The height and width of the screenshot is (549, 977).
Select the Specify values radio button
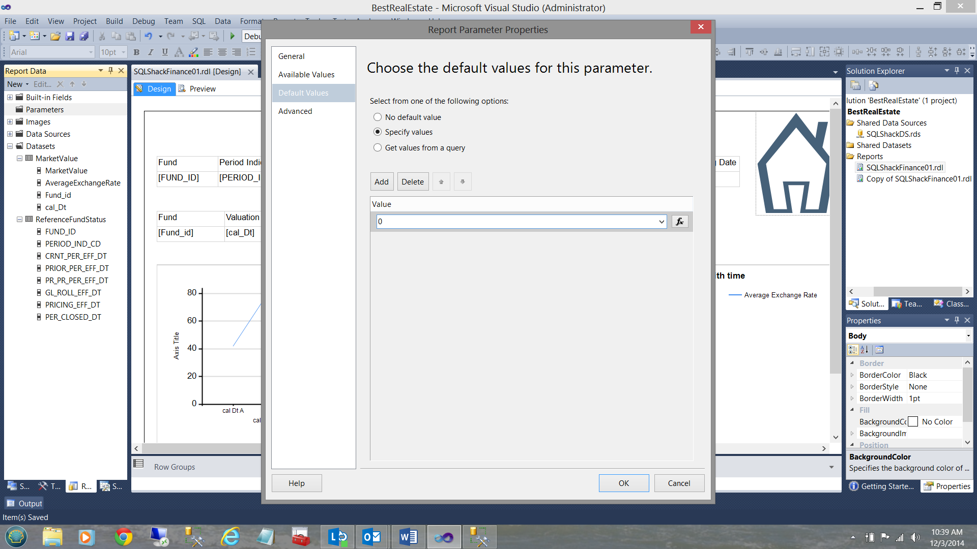pos(378,132)
